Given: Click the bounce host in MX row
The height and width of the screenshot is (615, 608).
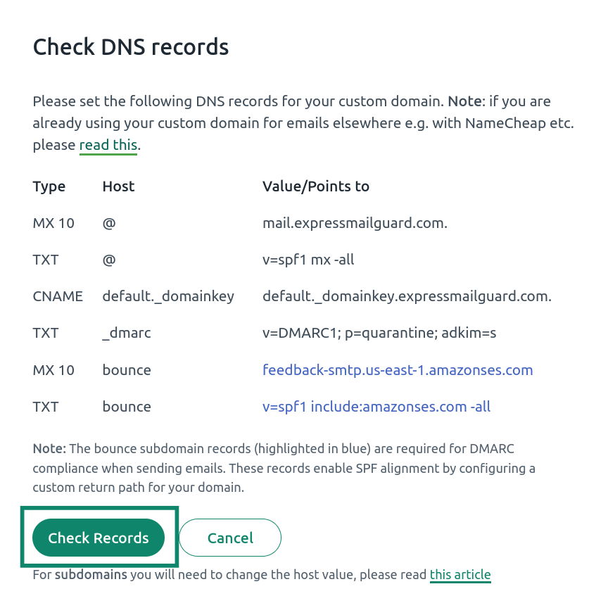Looking at the screenshot, I should tap(126, 370).
